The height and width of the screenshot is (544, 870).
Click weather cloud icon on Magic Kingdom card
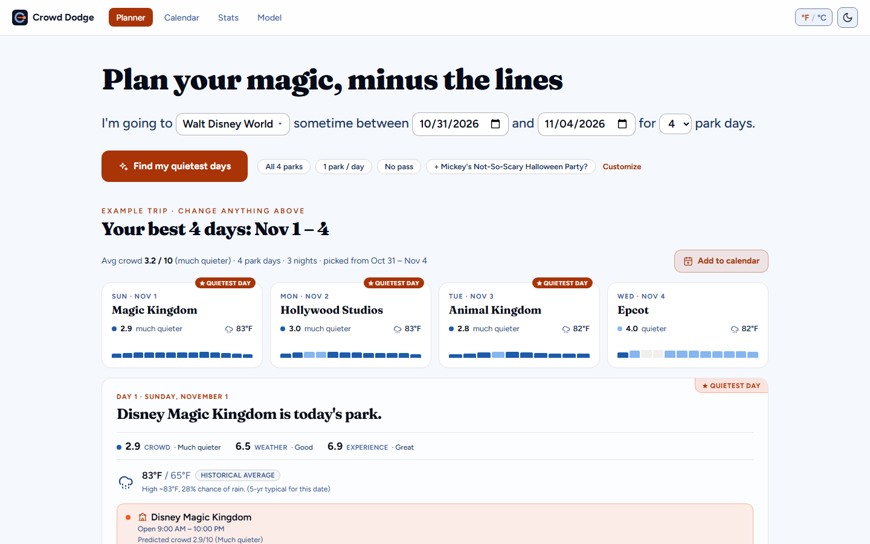click(229, 329)
